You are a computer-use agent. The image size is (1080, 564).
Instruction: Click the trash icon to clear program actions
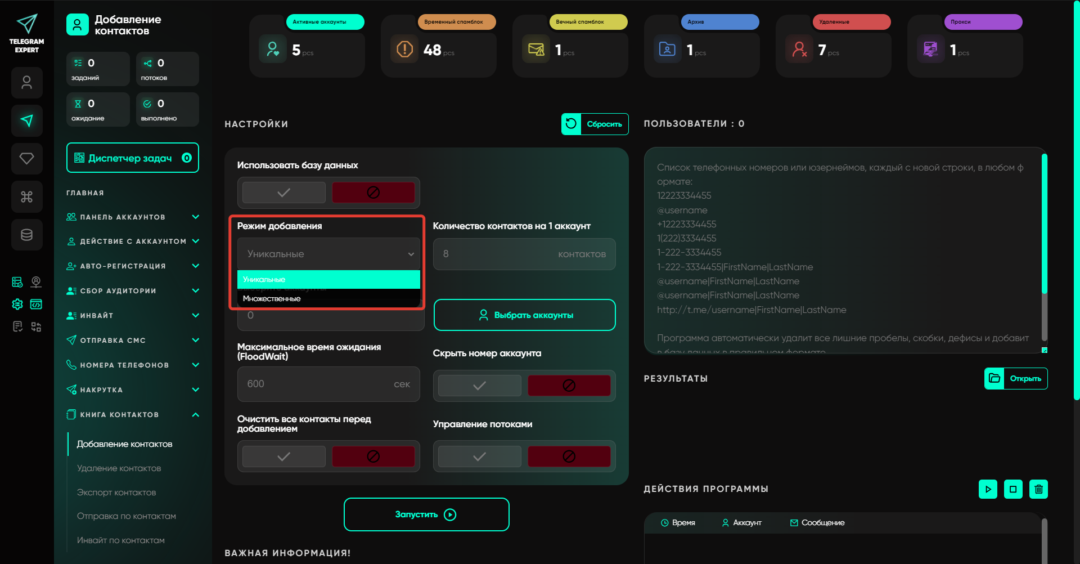[x=1038, y=489]
